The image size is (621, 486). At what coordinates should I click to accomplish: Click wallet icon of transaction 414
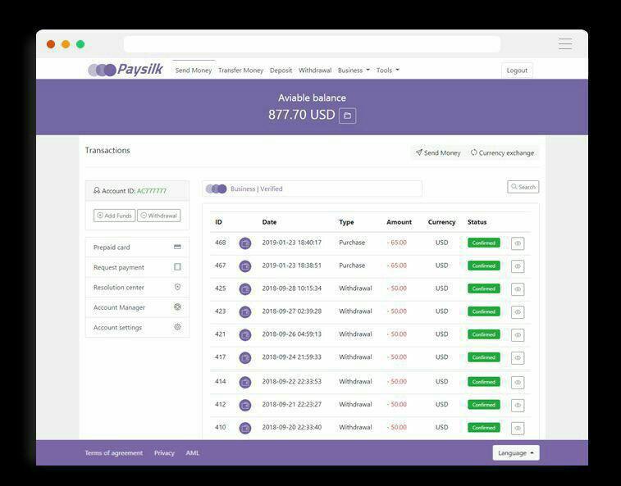(245, 382)
